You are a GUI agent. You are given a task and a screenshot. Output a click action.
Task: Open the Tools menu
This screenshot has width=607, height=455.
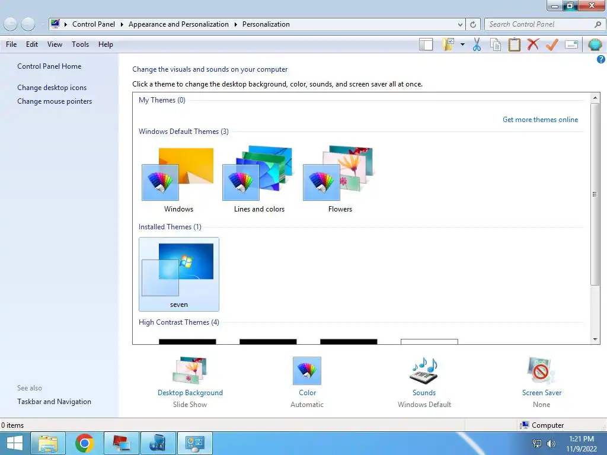(80, 44)
